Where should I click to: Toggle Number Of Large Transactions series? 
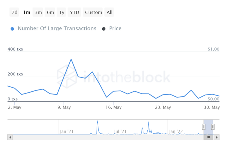[57, 28]
